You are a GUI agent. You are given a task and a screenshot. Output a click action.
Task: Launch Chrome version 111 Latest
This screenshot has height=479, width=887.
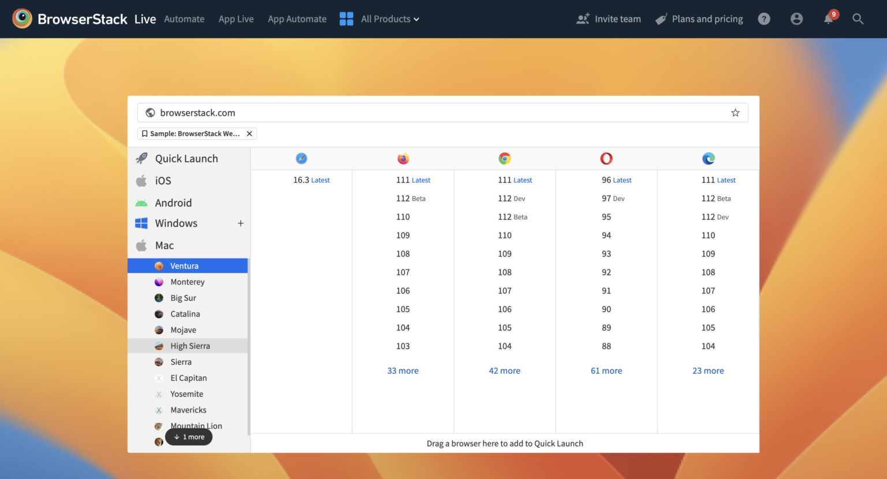pos(515,180)
